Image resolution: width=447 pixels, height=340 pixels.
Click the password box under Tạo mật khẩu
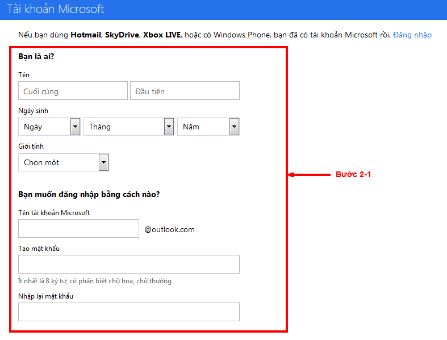click(x=129, y=265)
